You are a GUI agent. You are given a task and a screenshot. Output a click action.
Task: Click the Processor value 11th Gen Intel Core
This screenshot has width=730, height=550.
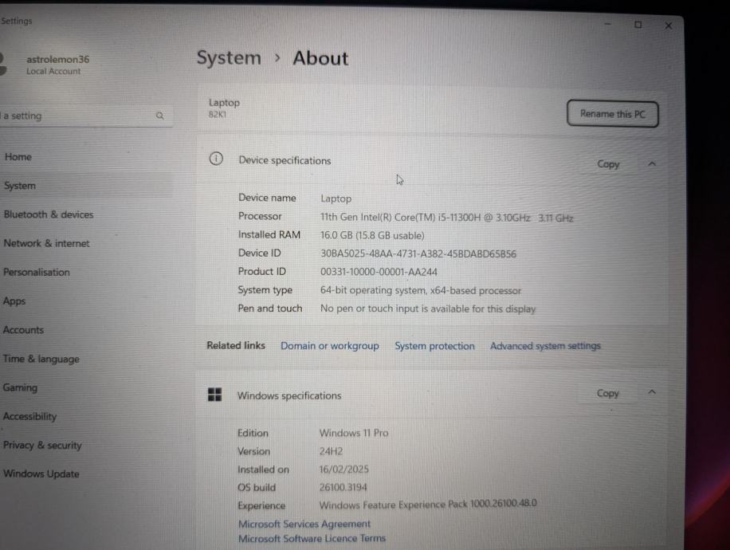[x=446, y=218]
